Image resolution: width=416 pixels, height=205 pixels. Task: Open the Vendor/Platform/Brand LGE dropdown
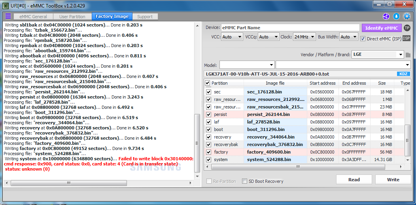click(378, 55)
